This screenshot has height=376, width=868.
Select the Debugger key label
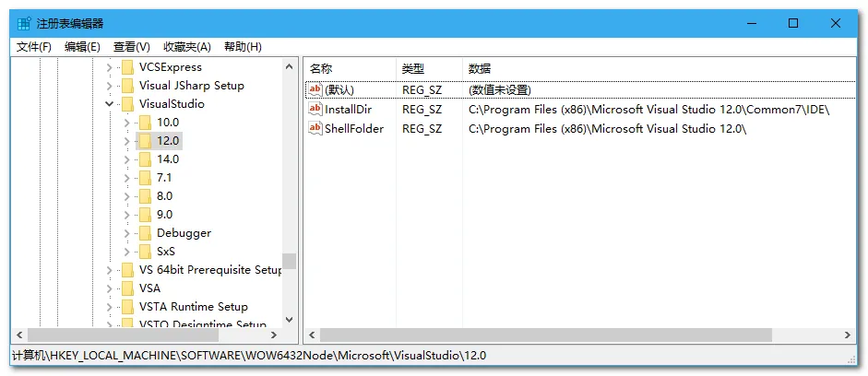point(184,233)
